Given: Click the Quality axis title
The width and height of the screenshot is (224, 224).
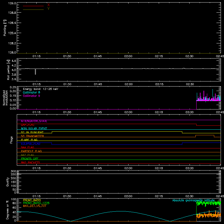Looking at the screenshot, I should 8,182.
